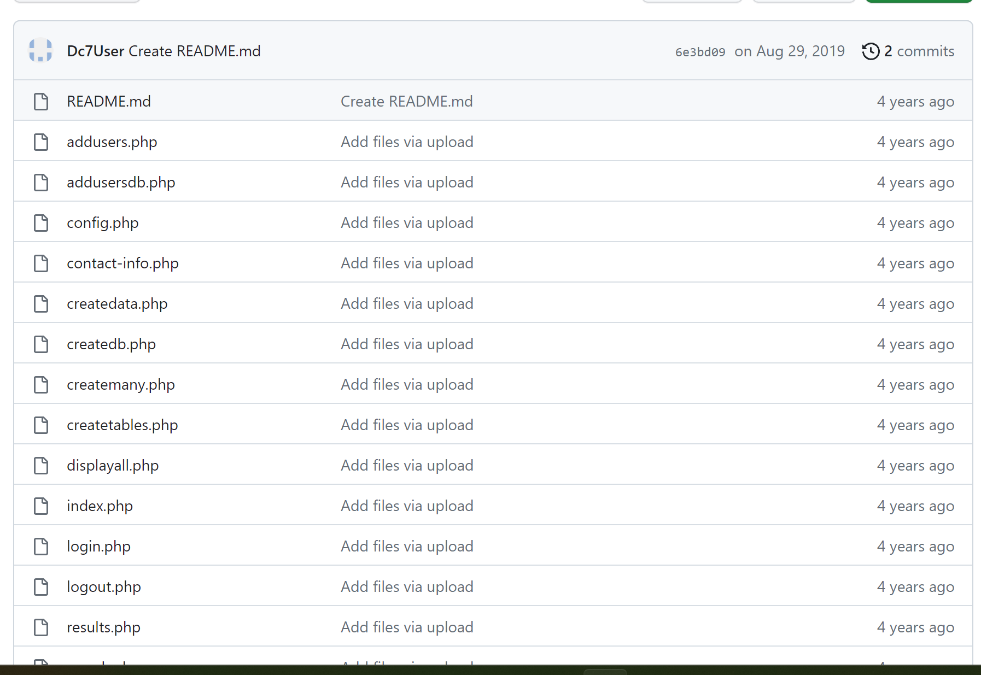981x675 pixels.
Task: Open the logout.php file
Action: click(x=104, y=587)
